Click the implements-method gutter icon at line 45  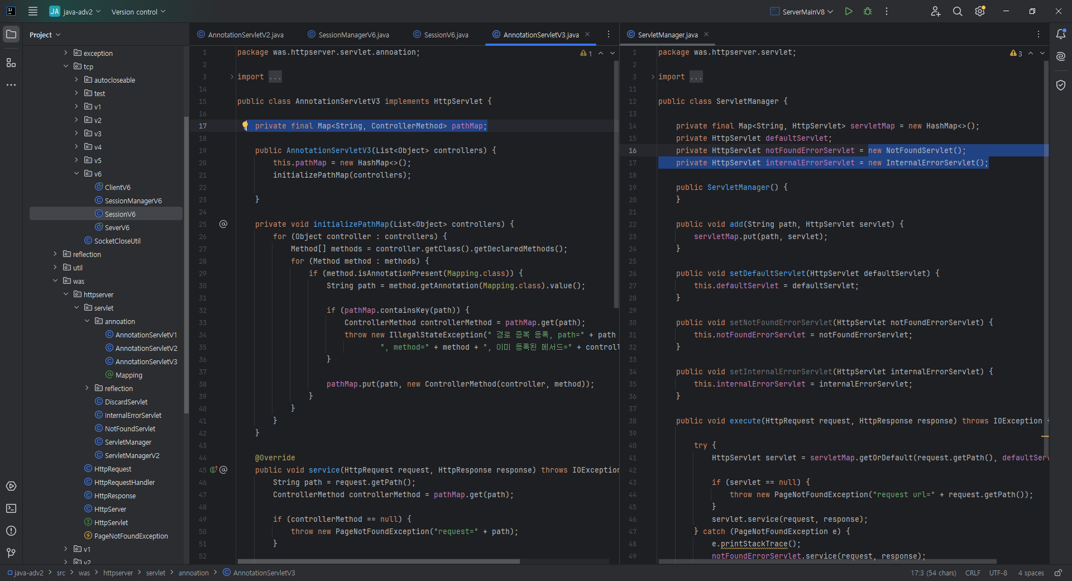tap(213, 470)
